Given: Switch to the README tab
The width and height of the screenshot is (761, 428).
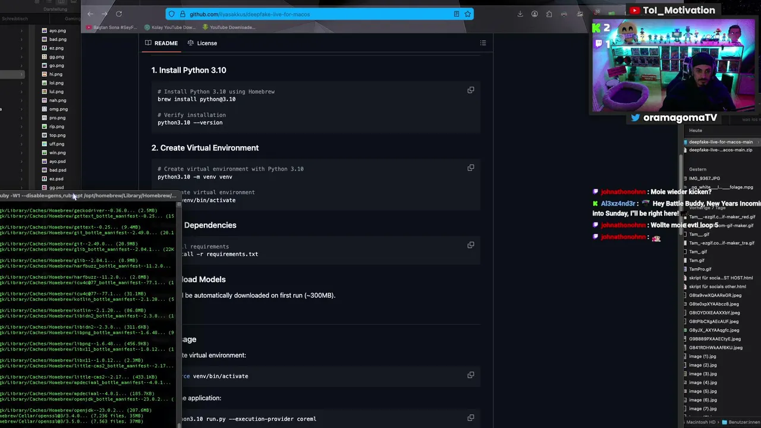Looking at the screenshot, I should pyautogui.click(x=161, y=43).
